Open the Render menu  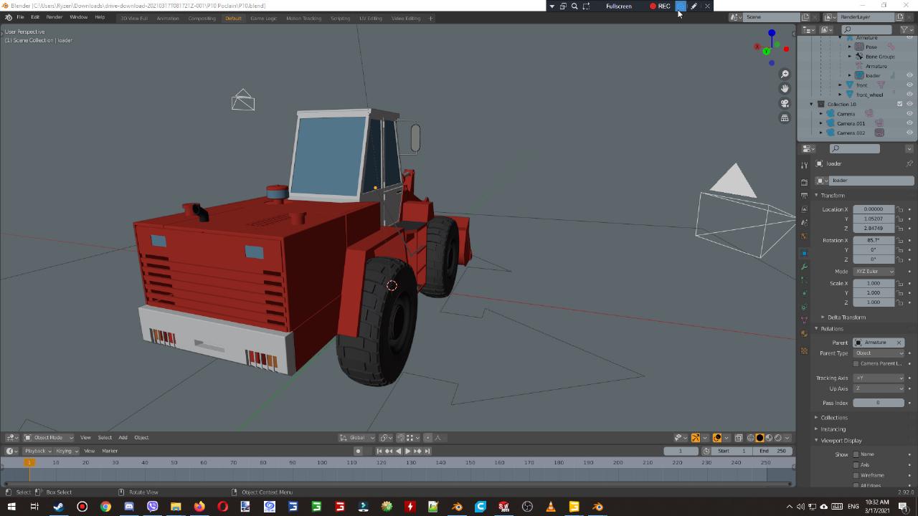pyautogui.click(x=54, y=17)
